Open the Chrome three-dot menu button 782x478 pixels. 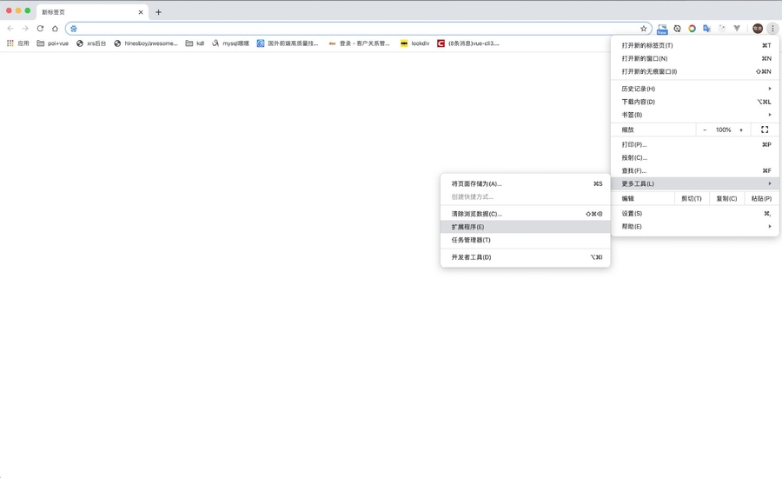772,29
